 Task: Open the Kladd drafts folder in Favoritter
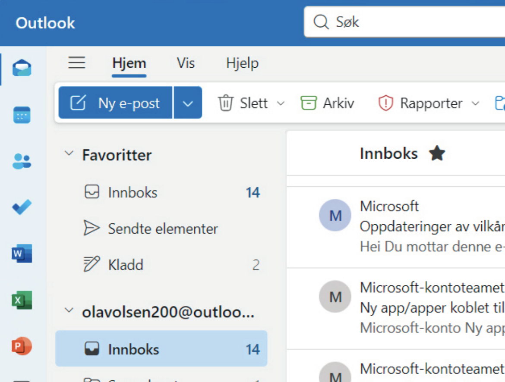pyautogui.click(x=126, y=265)
